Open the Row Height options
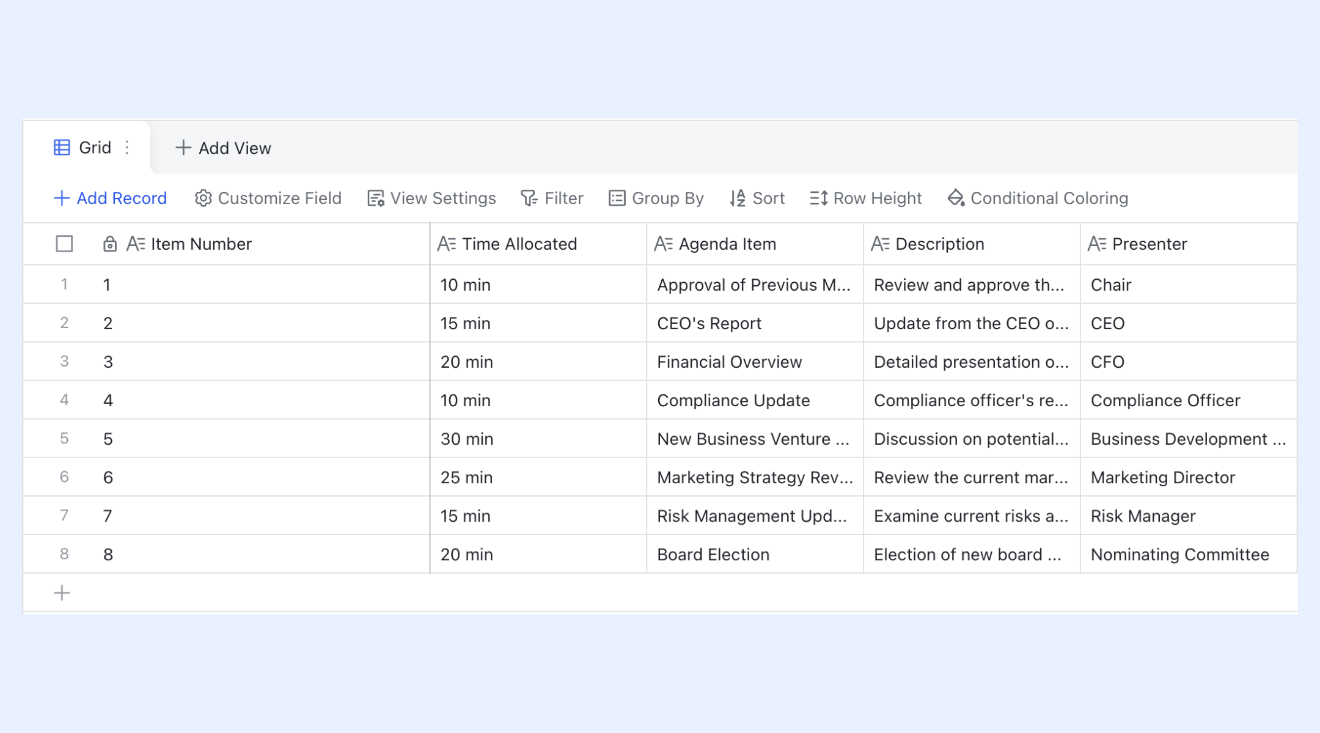 point(866,199)
